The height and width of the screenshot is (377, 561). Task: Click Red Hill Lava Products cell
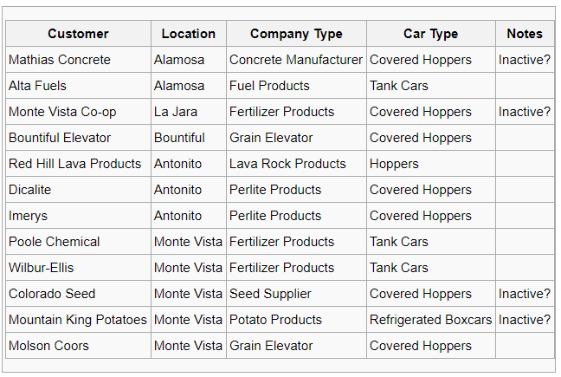pos(79,164)
